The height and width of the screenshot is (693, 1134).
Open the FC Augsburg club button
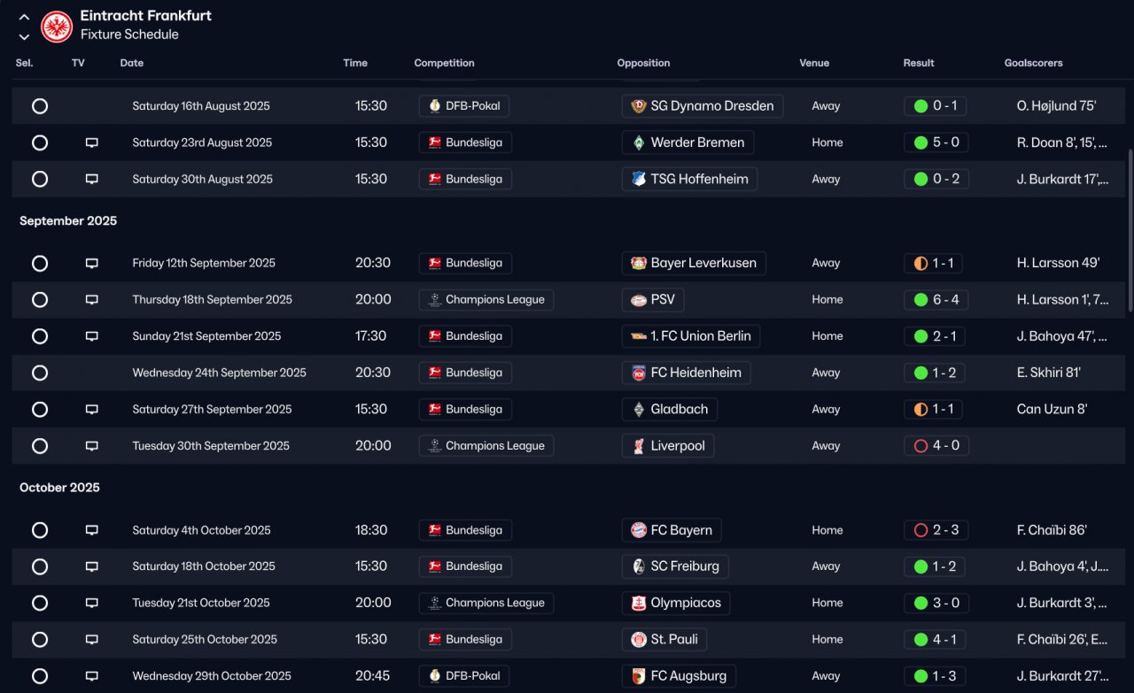tap(679, 676)
